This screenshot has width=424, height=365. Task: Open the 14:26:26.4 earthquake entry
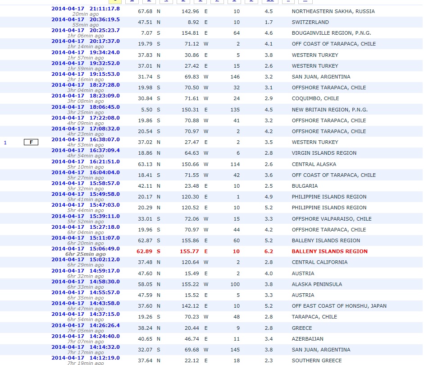86,326
